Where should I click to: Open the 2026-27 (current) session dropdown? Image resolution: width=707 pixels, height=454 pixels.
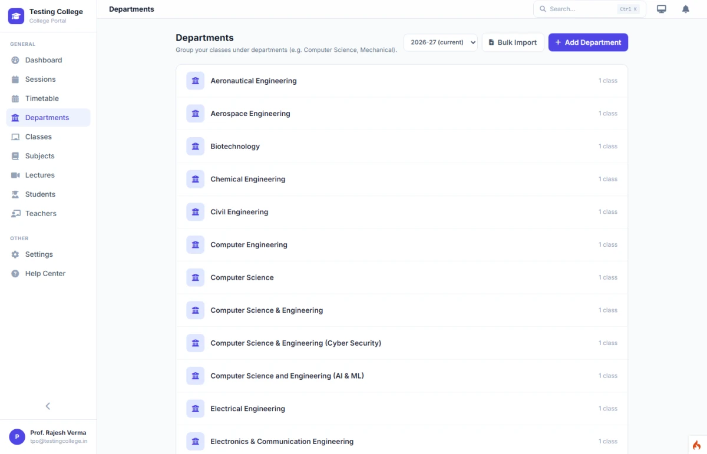441,42
